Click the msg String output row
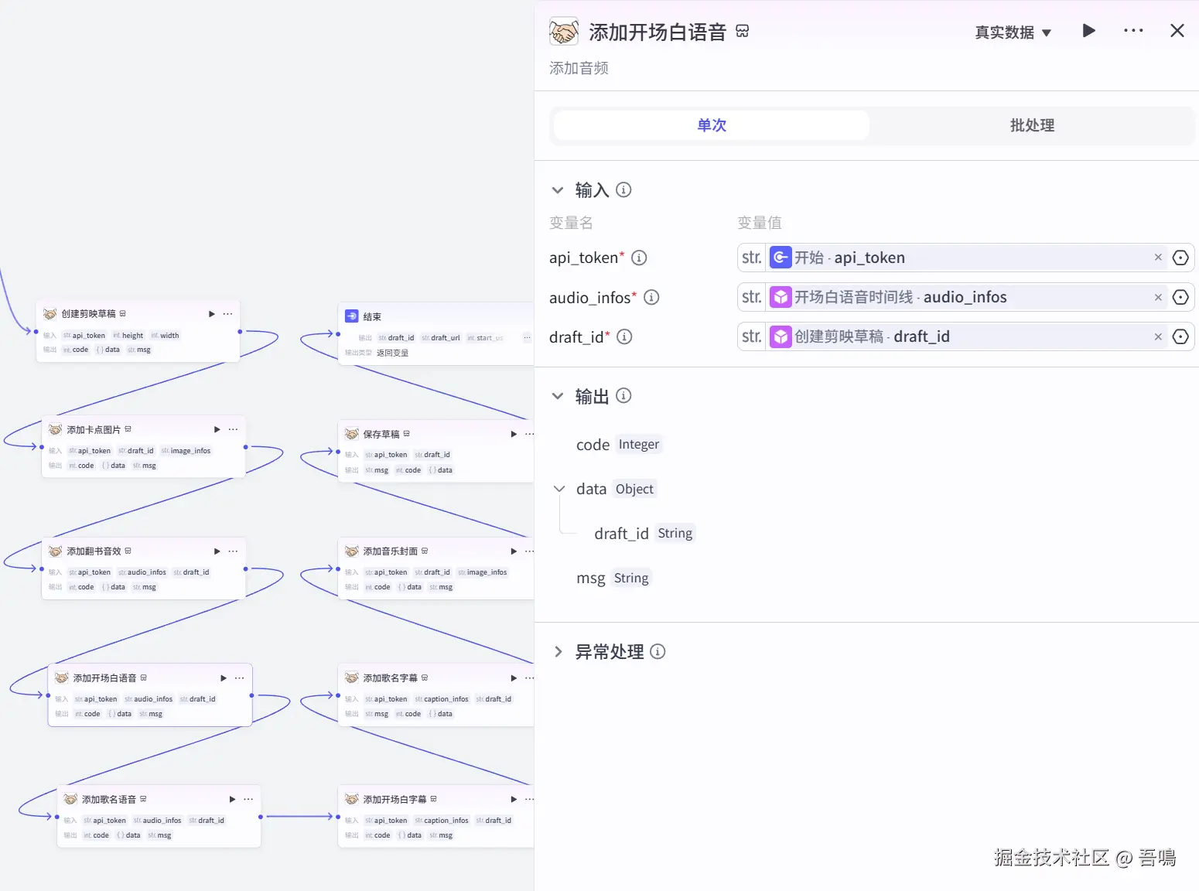 coord(613,579)
